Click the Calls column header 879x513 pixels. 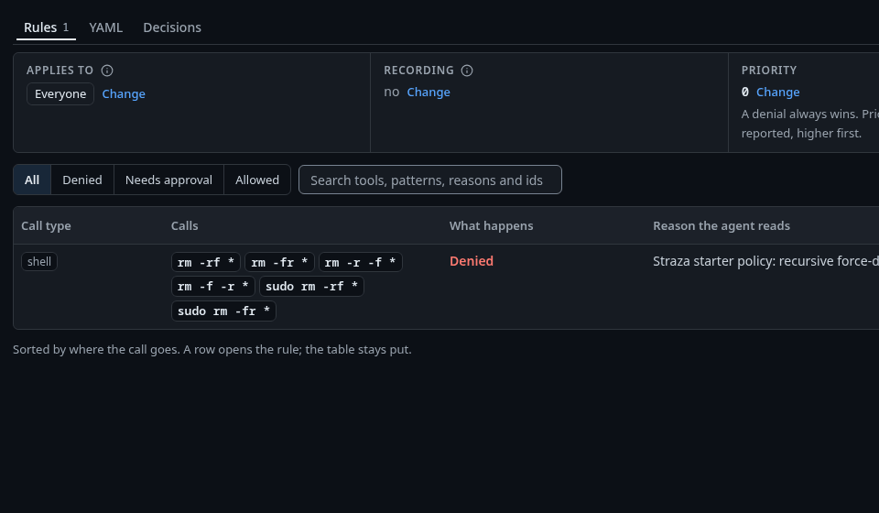pyautogui.click(x=184, y=225)
